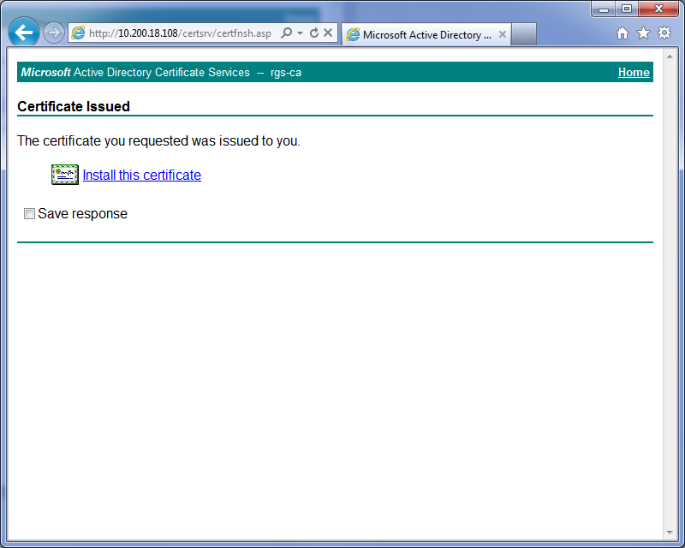The width and height of the screenshot is (685, 548).
Task: Click the scrollbar down arrow
Action: 670,533
